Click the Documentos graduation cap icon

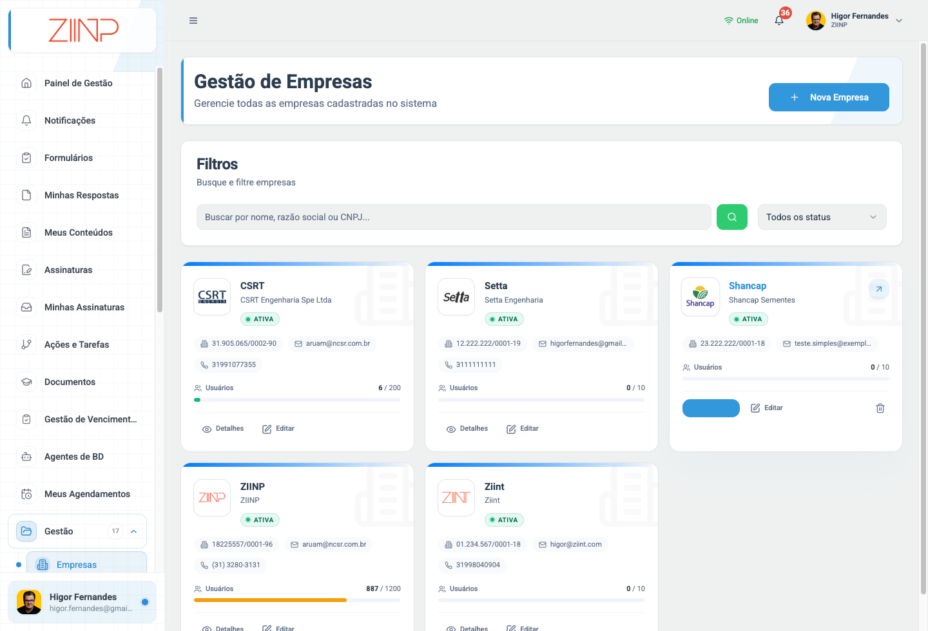pyautogui.click(x=26, y=382)
